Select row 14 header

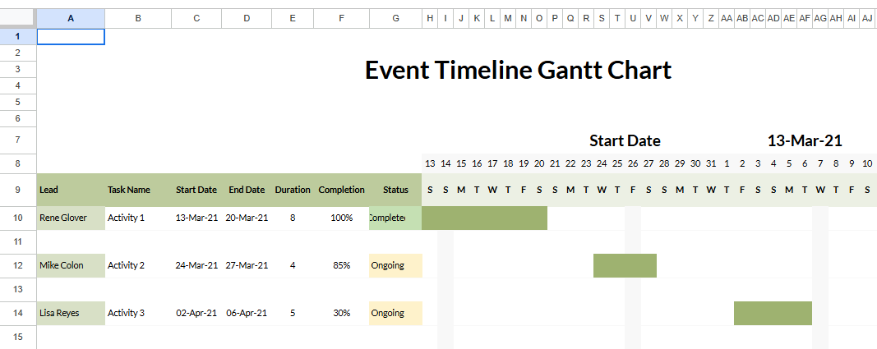tap(18, 313)
